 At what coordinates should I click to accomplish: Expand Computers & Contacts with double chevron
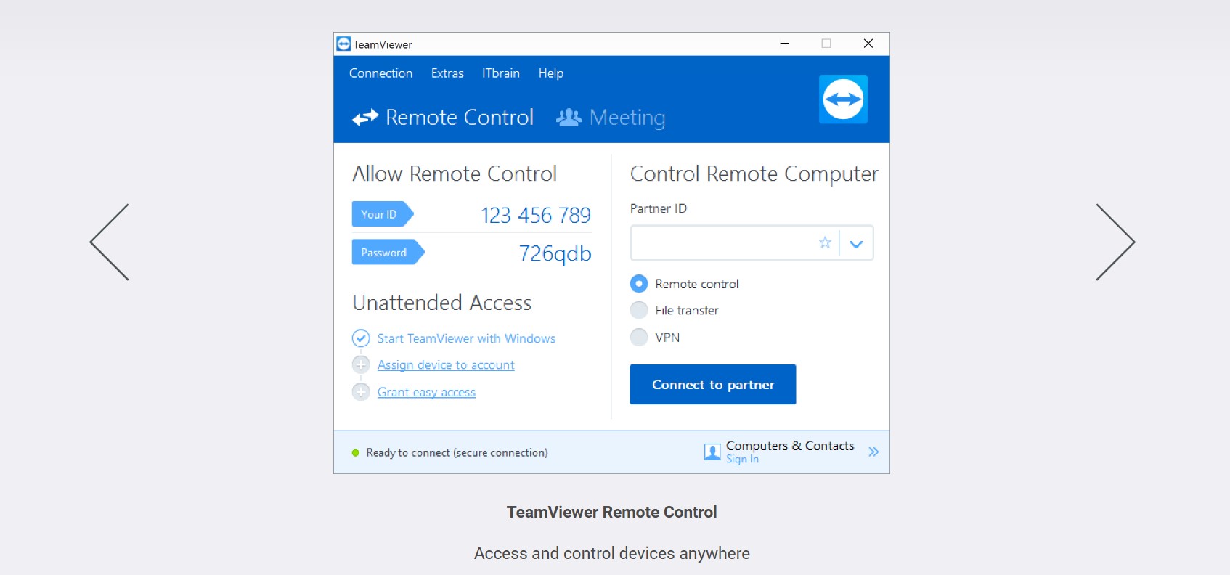[x=873, y=452]
